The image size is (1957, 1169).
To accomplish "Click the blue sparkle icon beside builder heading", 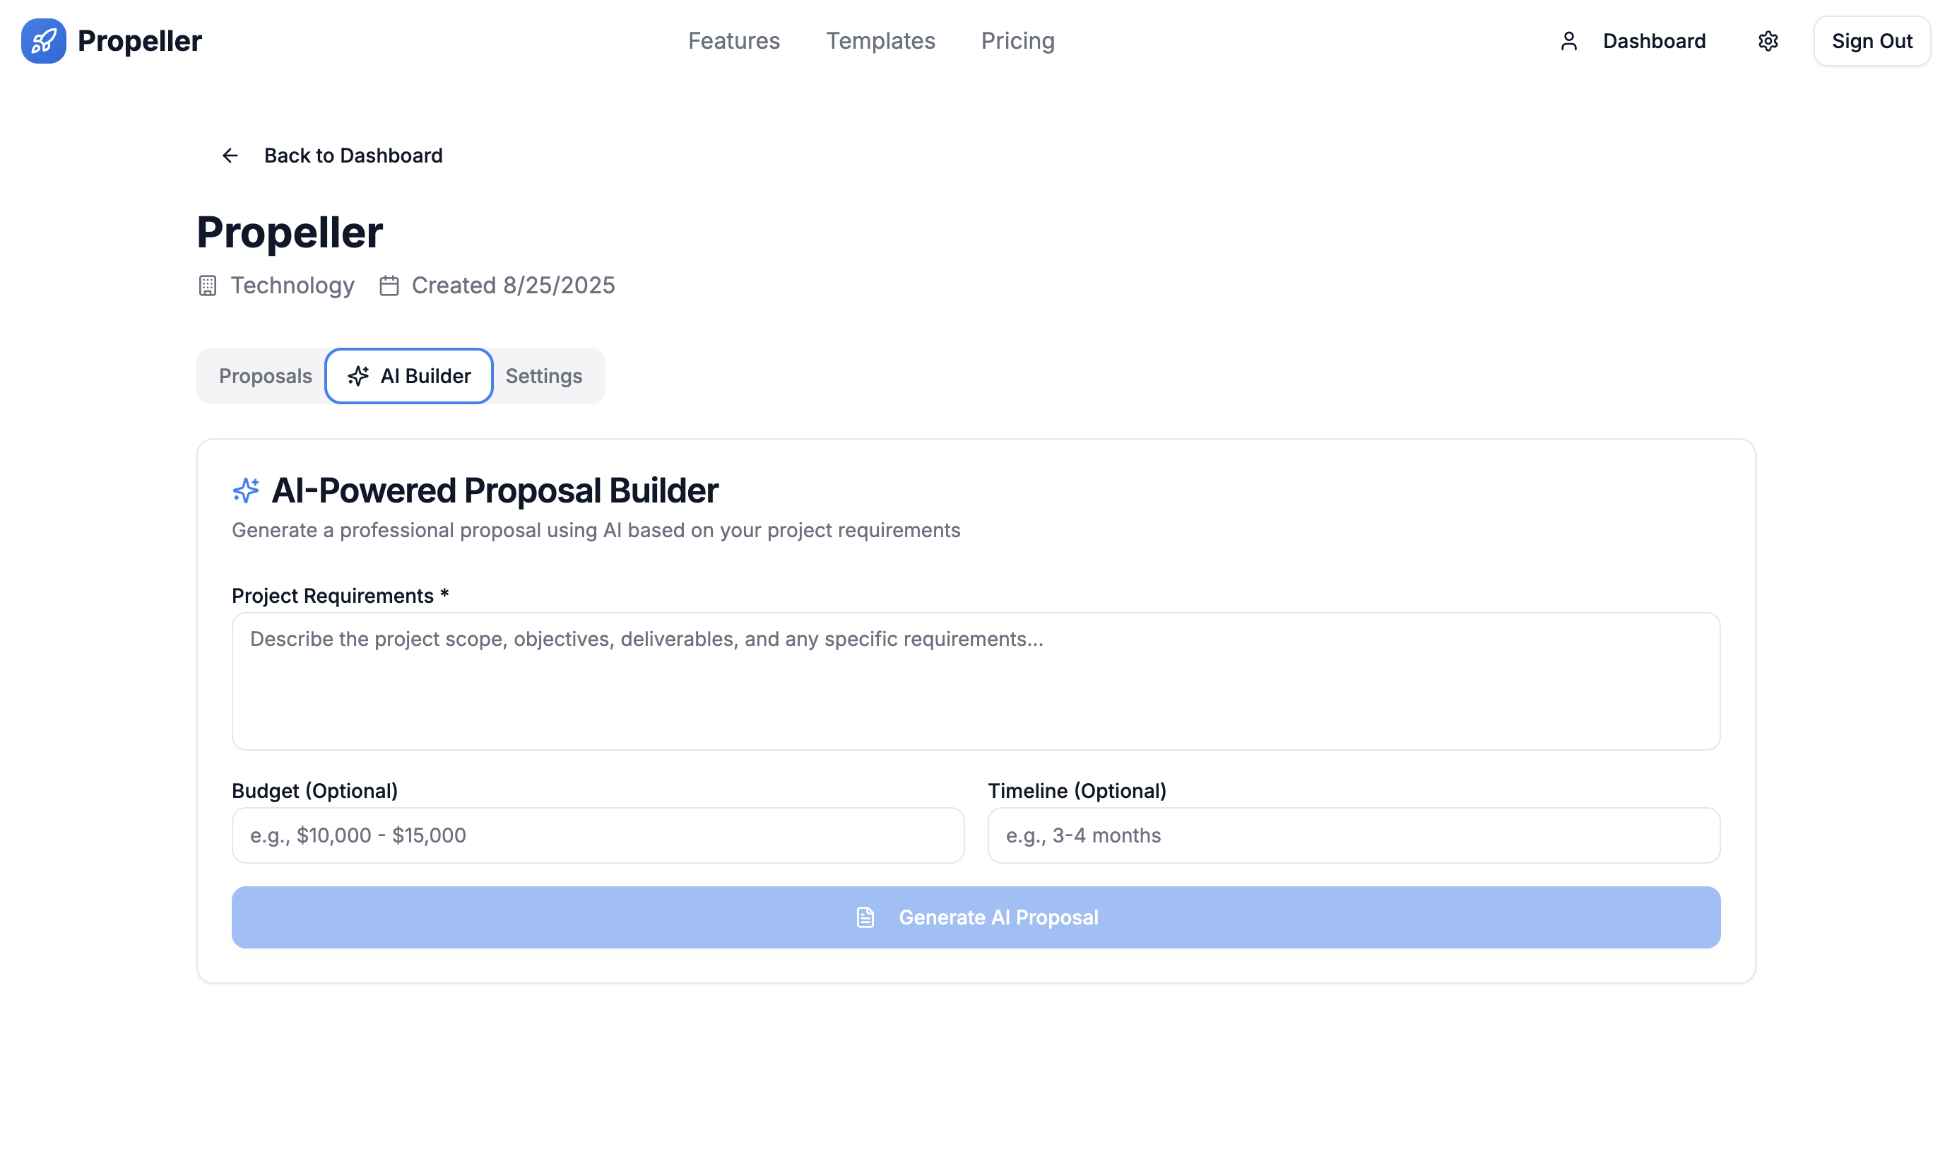I will 246,490.
